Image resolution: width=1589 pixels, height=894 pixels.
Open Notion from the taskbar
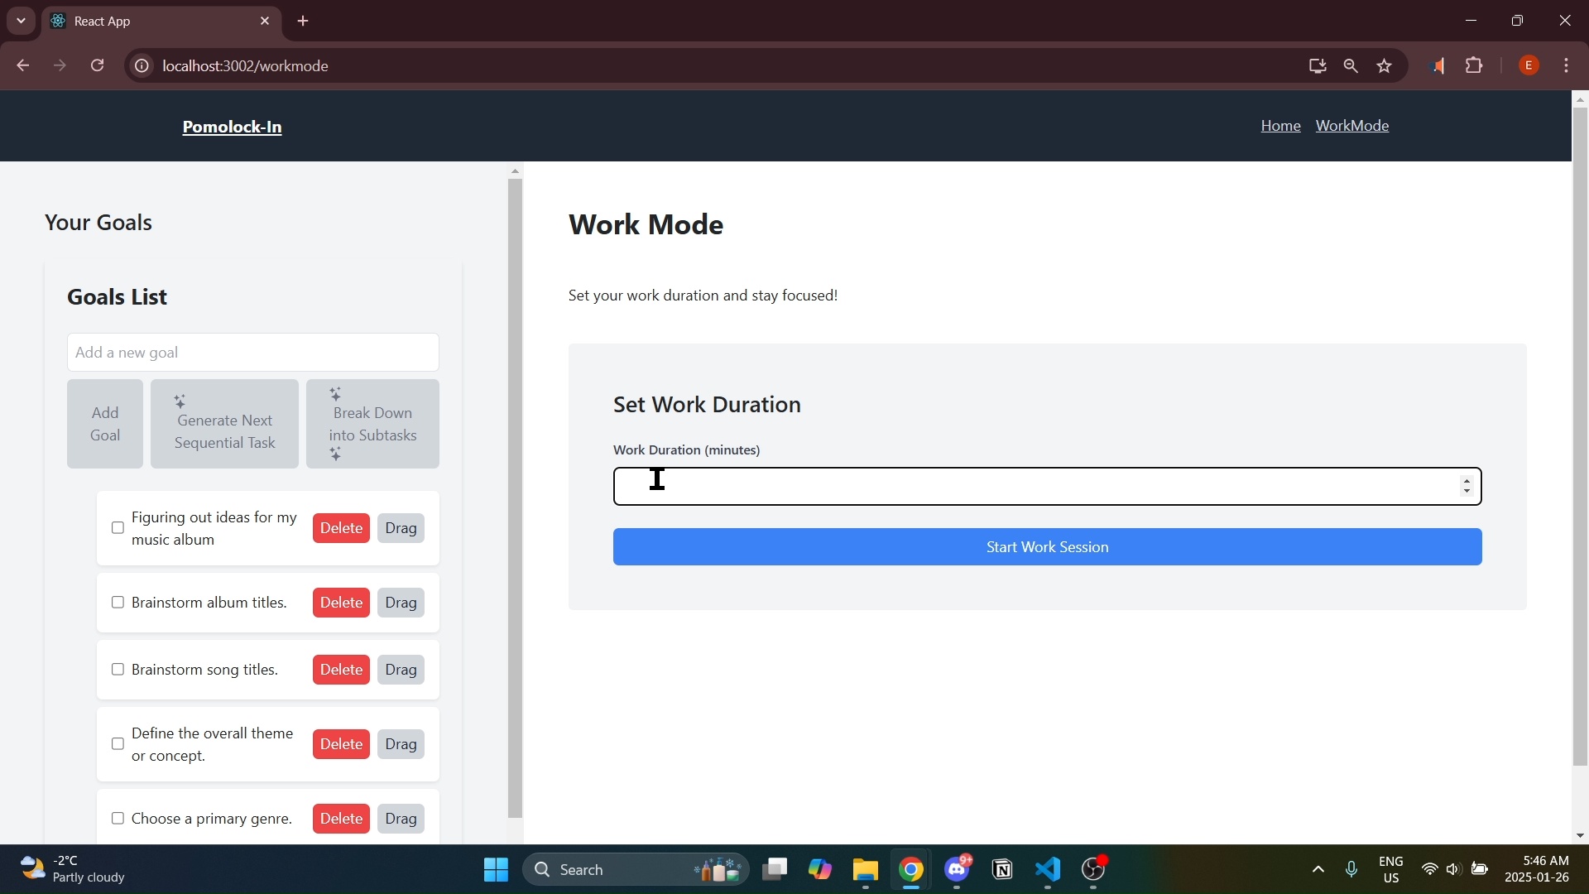[1002, 869]
